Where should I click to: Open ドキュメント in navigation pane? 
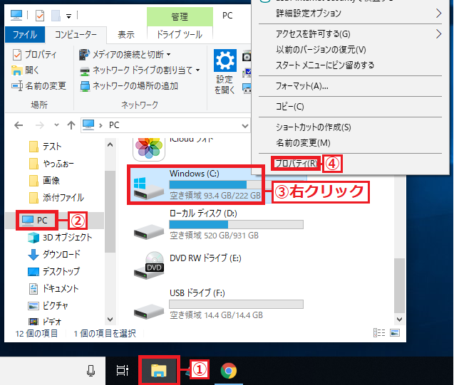53,288
